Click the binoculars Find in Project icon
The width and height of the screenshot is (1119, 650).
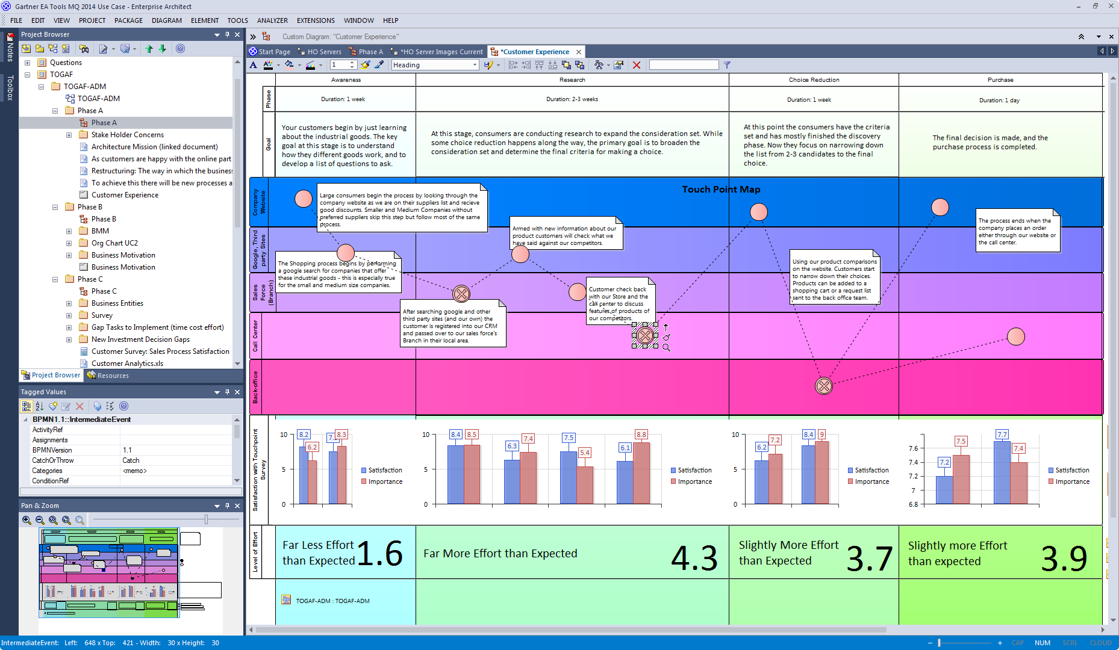point(84,49)
